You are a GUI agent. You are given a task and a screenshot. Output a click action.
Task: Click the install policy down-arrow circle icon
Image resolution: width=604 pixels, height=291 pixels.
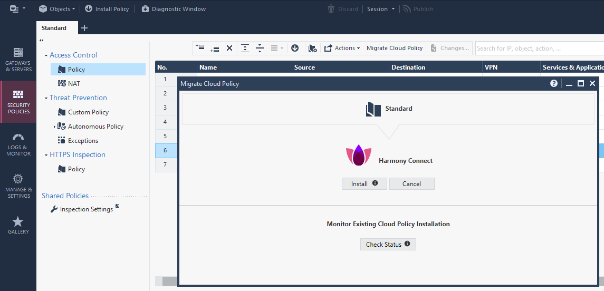tap(295, 48)
